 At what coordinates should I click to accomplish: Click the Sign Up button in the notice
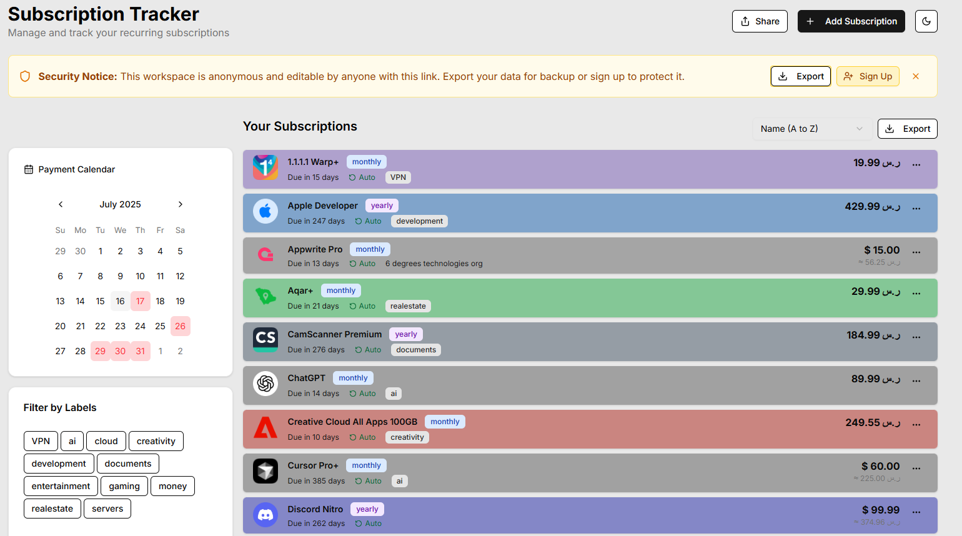tap(868, 76)
